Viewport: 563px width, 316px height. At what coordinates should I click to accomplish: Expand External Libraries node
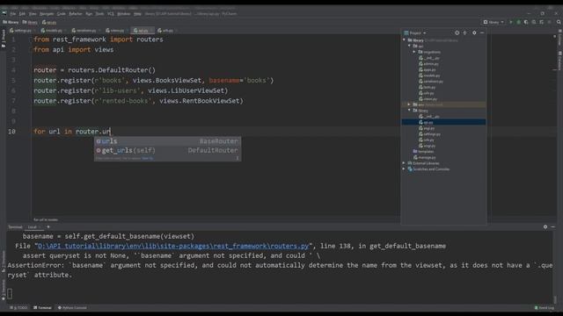[x=404, y=163]
